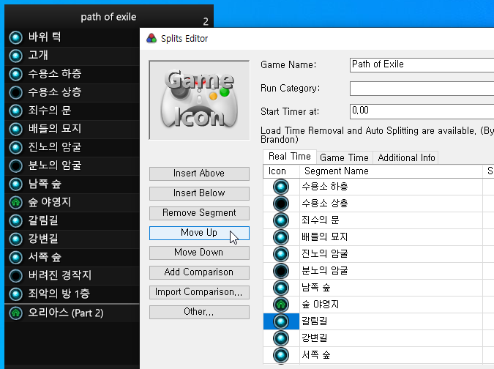Select the icon for 죄수의 문 in Splits Editor
Viewport: 494px width, 369px height.
(x=281, y=220)
